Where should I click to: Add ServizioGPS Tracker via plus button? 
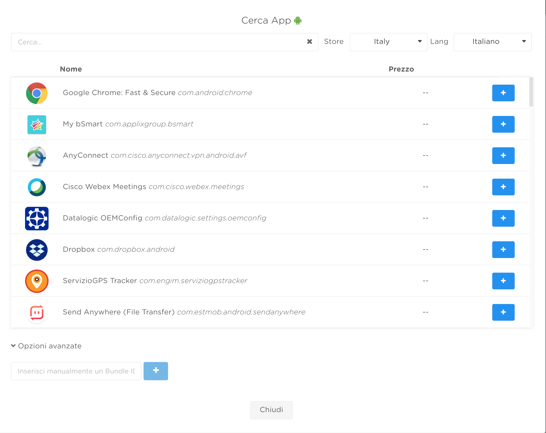pyautogui.click(x=503, y=281)
